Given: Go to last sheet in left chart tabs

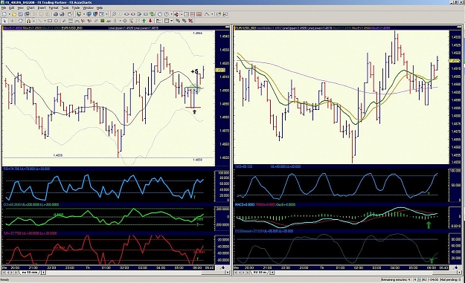Looking at the screenshot, I should 16,273.
